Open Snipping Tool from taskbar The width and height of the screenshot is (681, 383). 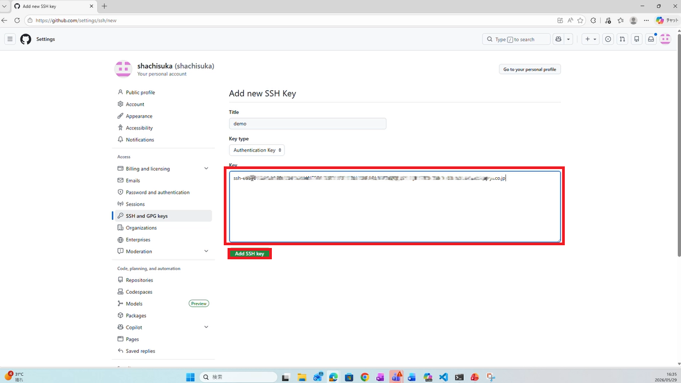490,377
